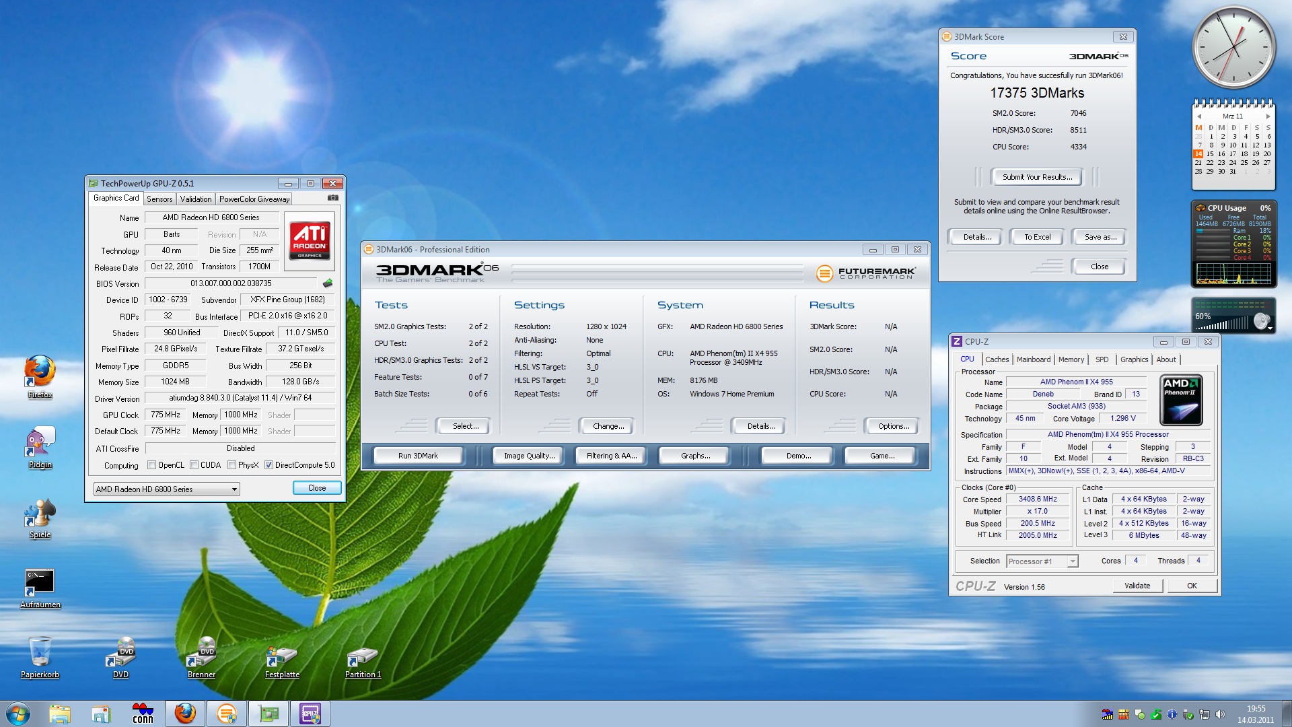The width and height of the screenshot is (1292, 727).
Task: Click Options button under Results
Action: (893, 426)
